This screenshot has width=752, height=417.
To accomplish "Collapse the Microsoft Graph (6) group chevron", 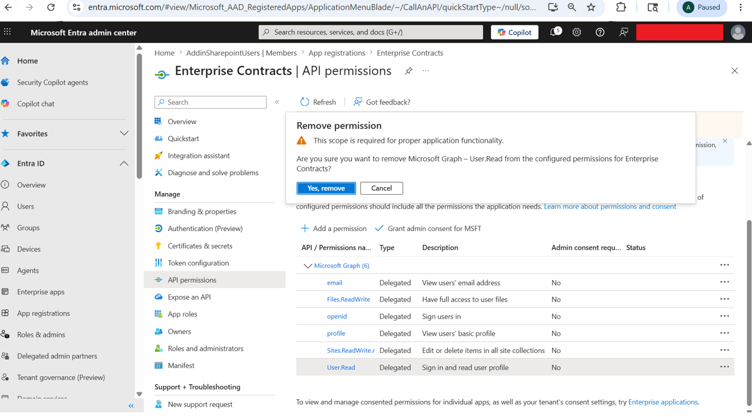I will click(x=307, y=266).
